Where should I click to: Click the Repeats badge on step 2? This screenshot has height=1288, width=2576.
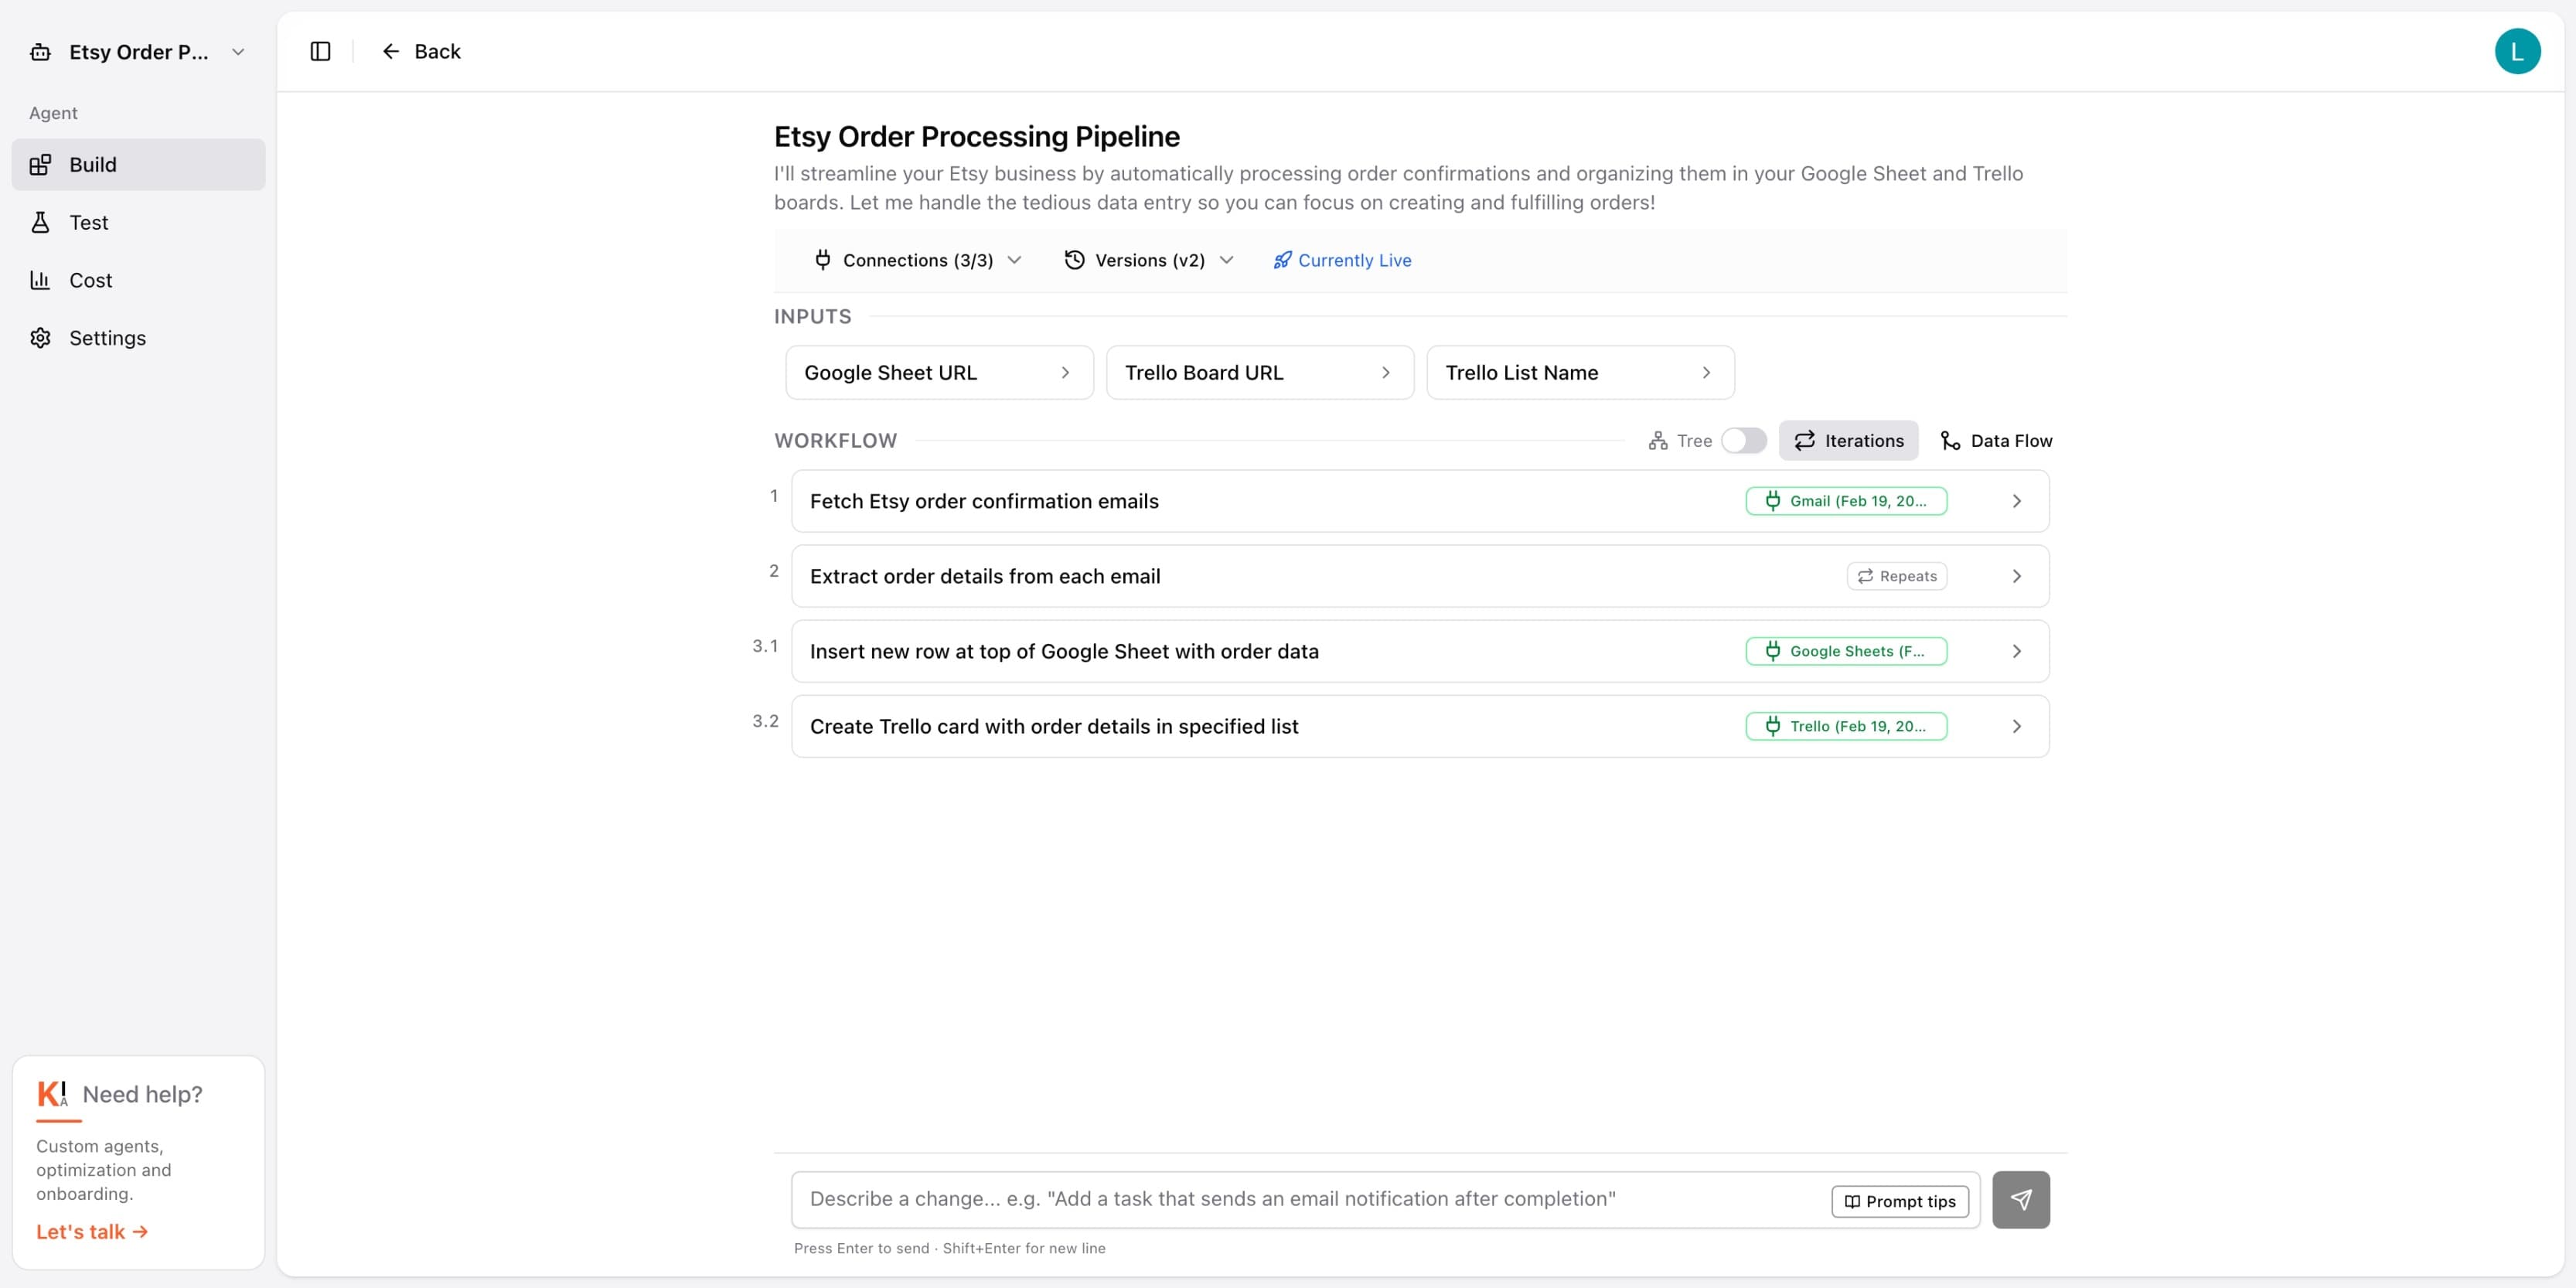coord(1896,576)
